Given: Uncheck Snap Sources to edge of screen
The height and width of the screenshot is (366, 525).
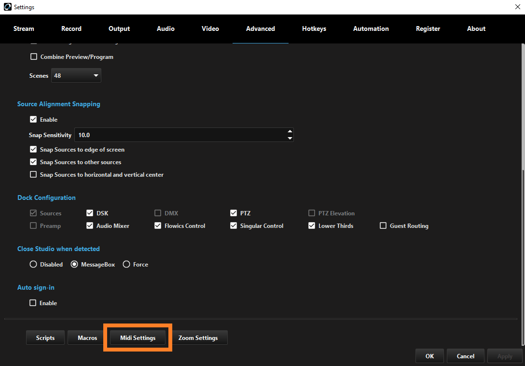Looking at the screenshot, I should pyautogui.click(x=33, y=150).
